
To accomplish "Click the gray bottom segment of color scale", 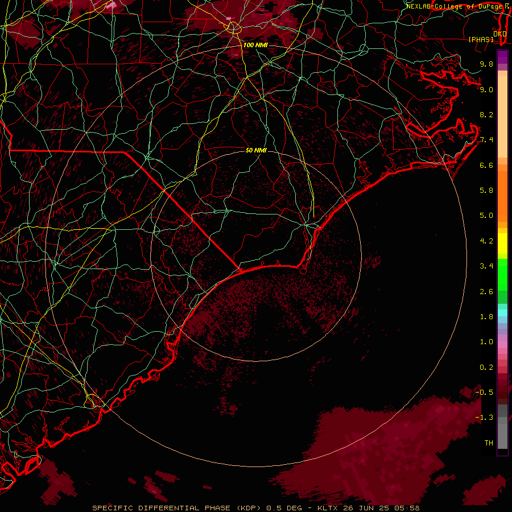I will 502,433.
